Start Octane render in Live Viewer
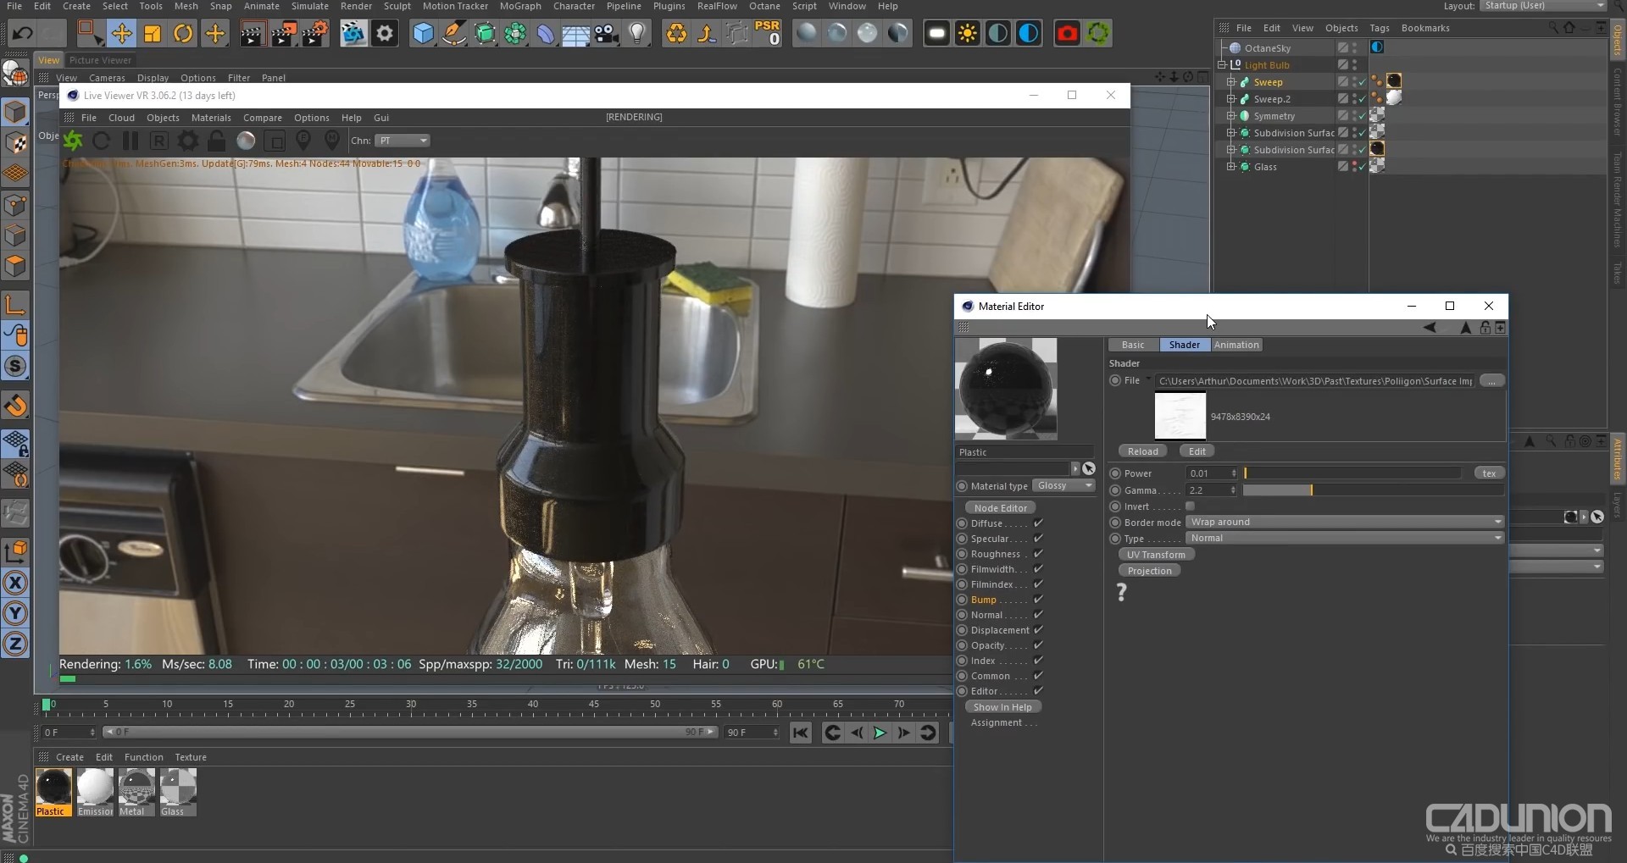The image size is (1627, 863). point(73,141)
